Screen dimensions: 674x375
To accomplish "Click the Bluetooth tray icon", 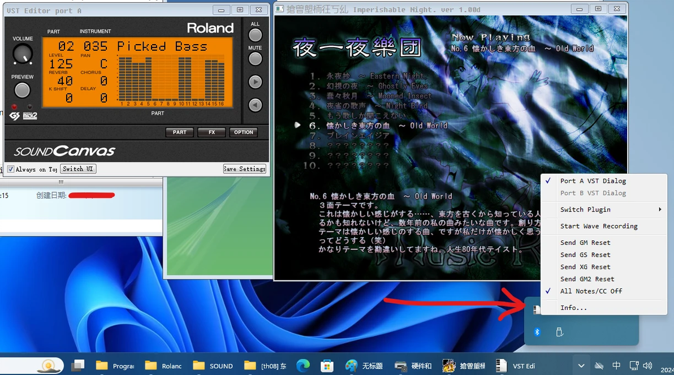I will coord(537,332).
